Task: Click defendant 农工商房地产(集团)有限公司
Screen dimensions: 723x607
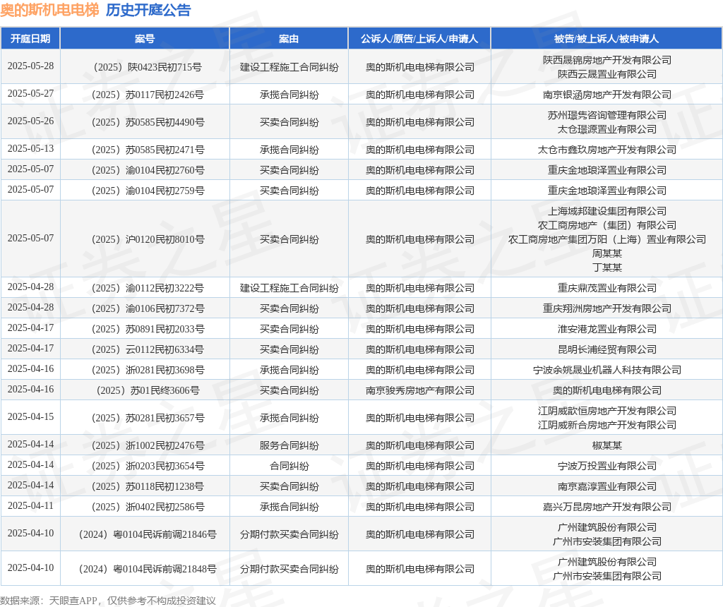Action: tap(607, 225)
